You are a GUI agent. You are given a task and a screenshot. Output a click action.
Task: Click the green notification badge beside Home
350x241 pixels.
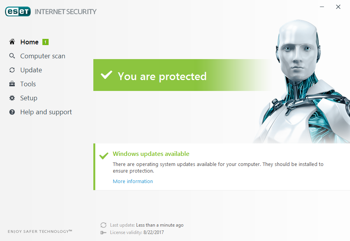[x=45, y=42]
